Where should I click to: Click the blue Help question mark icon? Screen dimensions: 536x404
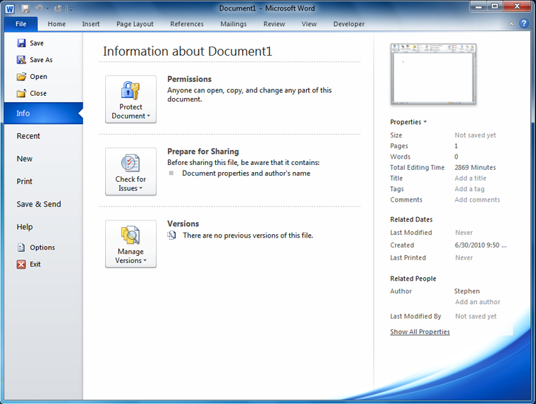pyautogui.click(x=523, y=23)
